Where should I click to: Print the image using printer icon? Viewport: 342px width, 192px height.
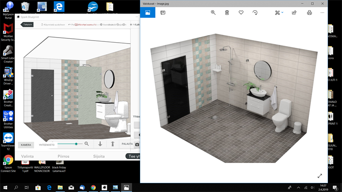tap(309, 13)
